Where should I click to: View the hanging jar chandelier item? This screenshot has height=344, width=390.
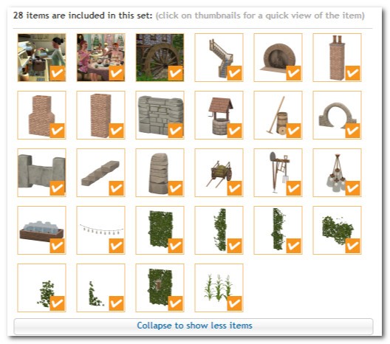[x=337, y=173]
